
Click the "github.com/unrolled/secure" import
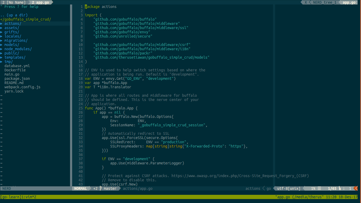123,36
